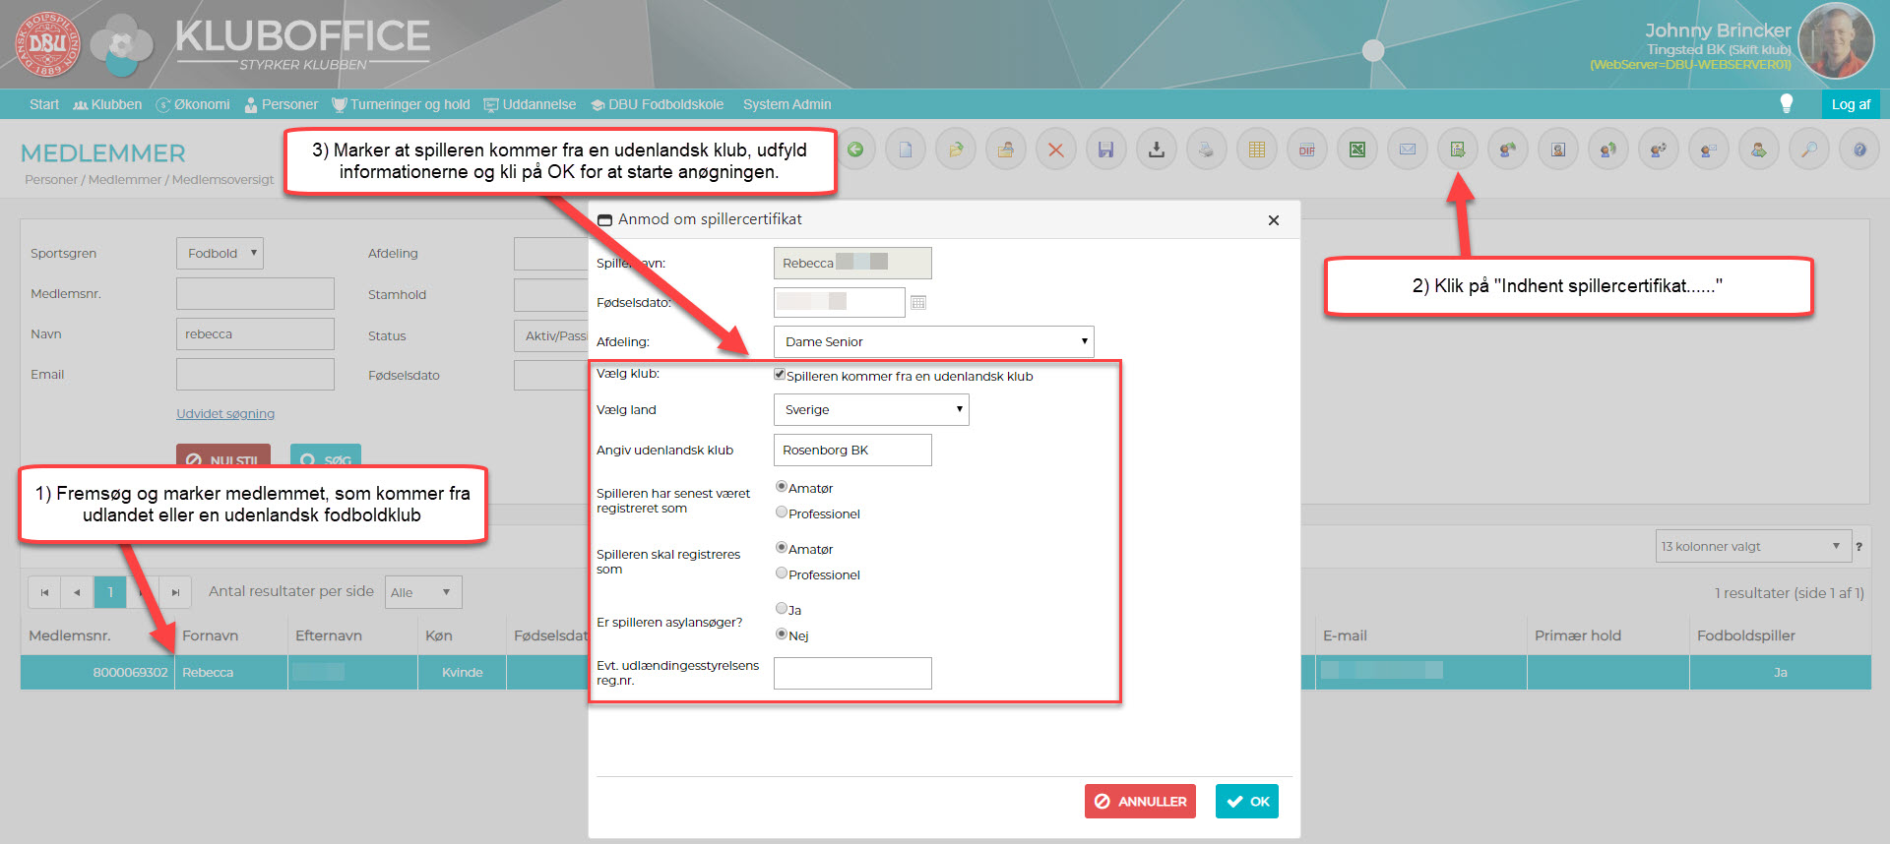Screen dimensions: 1890x844
Task: Click the yellow table grid toolbar icon
Action: (1257, 150)
